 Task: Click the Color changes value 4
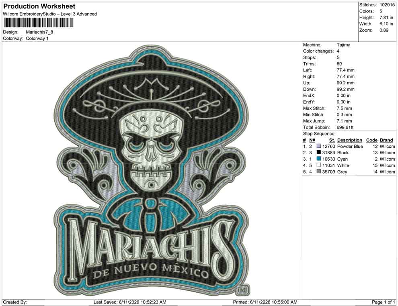(338, 51)
